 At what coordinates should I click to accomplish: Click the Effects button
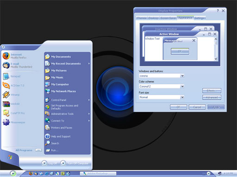coord(212,91)
